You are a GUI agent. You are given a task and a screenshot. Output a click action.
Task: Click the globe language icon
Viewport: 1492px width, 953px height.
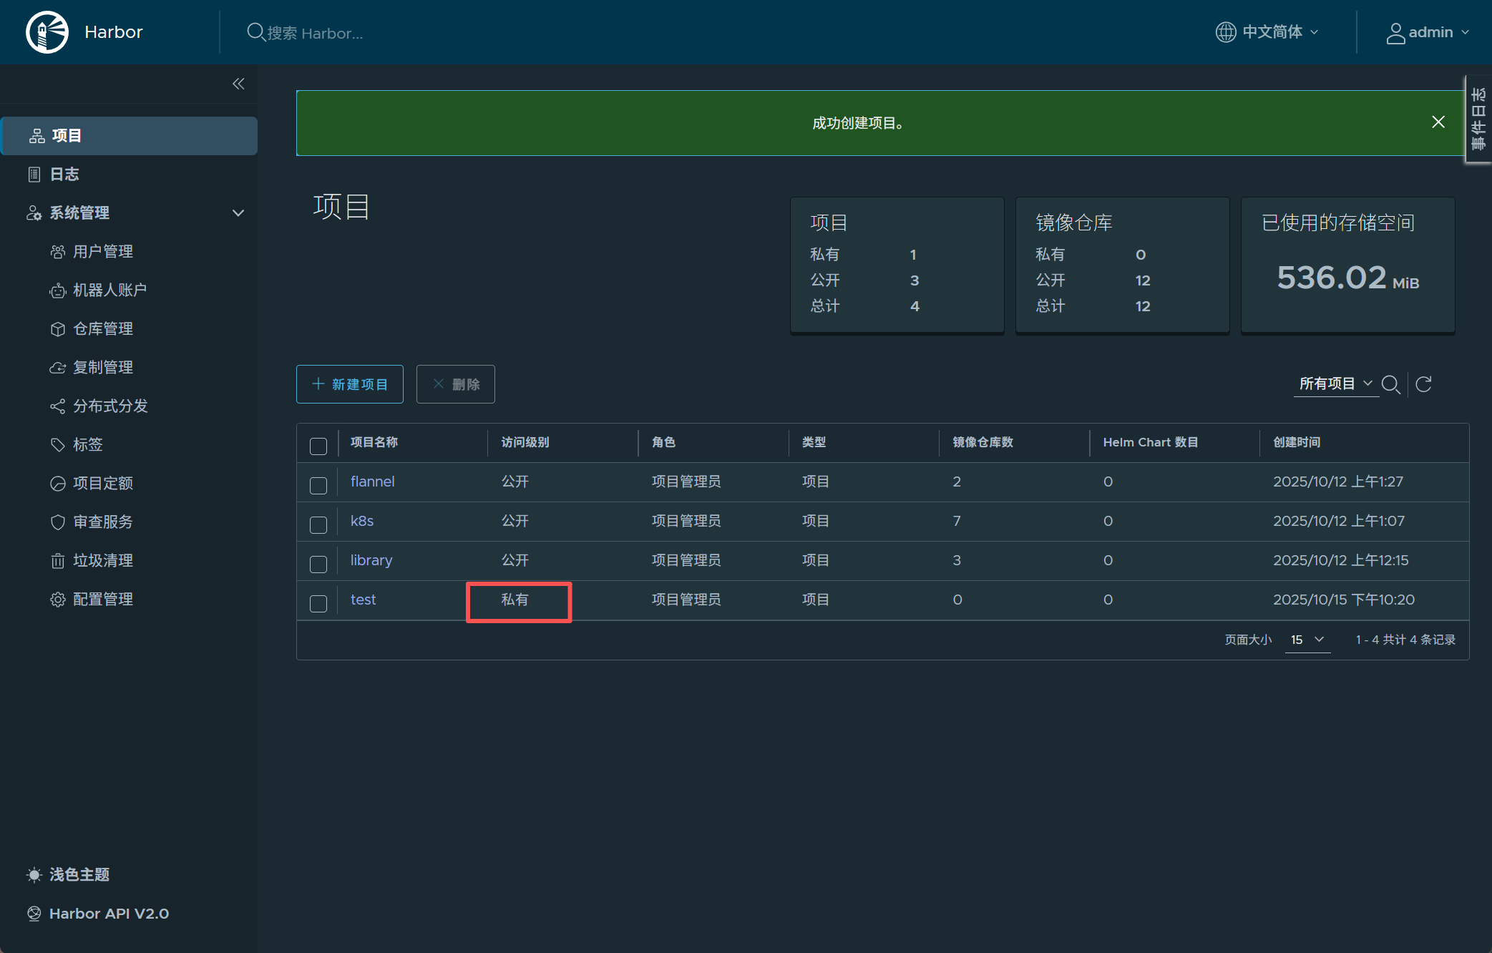(1226, 32)
